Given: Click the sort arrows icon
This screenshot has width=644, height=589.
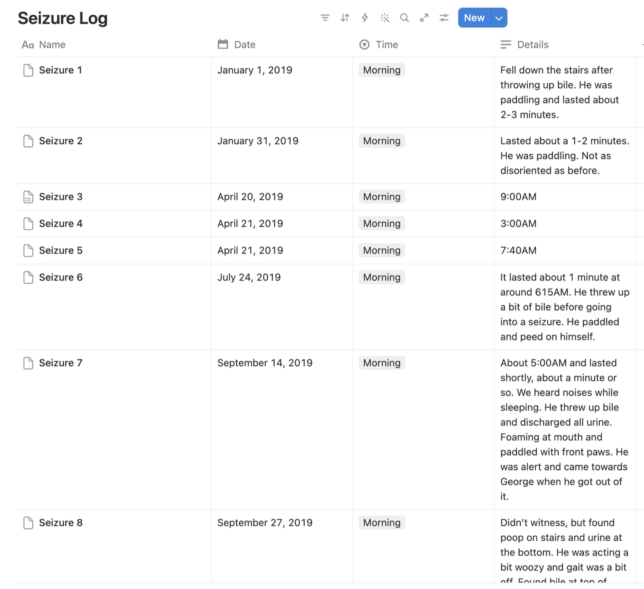Looking at the screenshot, I should [x=345, y=18].
